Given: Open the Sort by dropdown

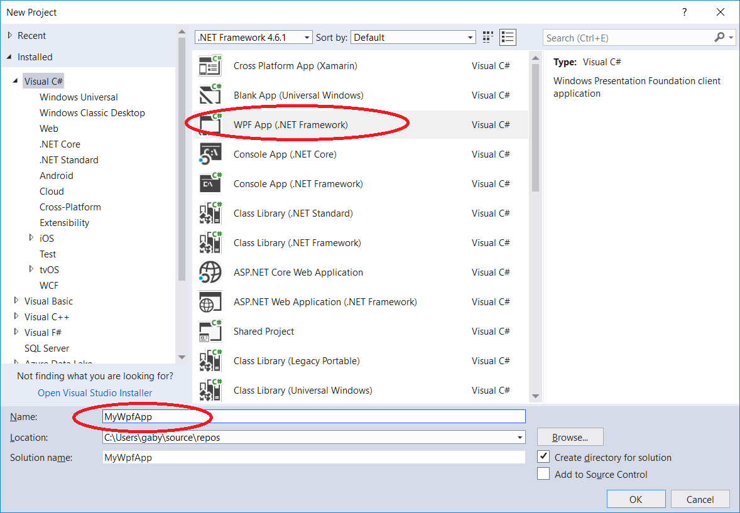Looking at the screenshot, I should (x=413, y=37).
